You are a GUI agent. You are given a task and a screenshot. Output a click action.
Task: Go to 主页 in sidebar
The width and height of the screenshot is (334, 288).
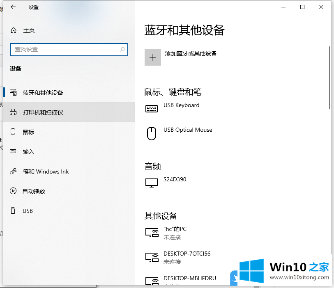pos(29,30)
